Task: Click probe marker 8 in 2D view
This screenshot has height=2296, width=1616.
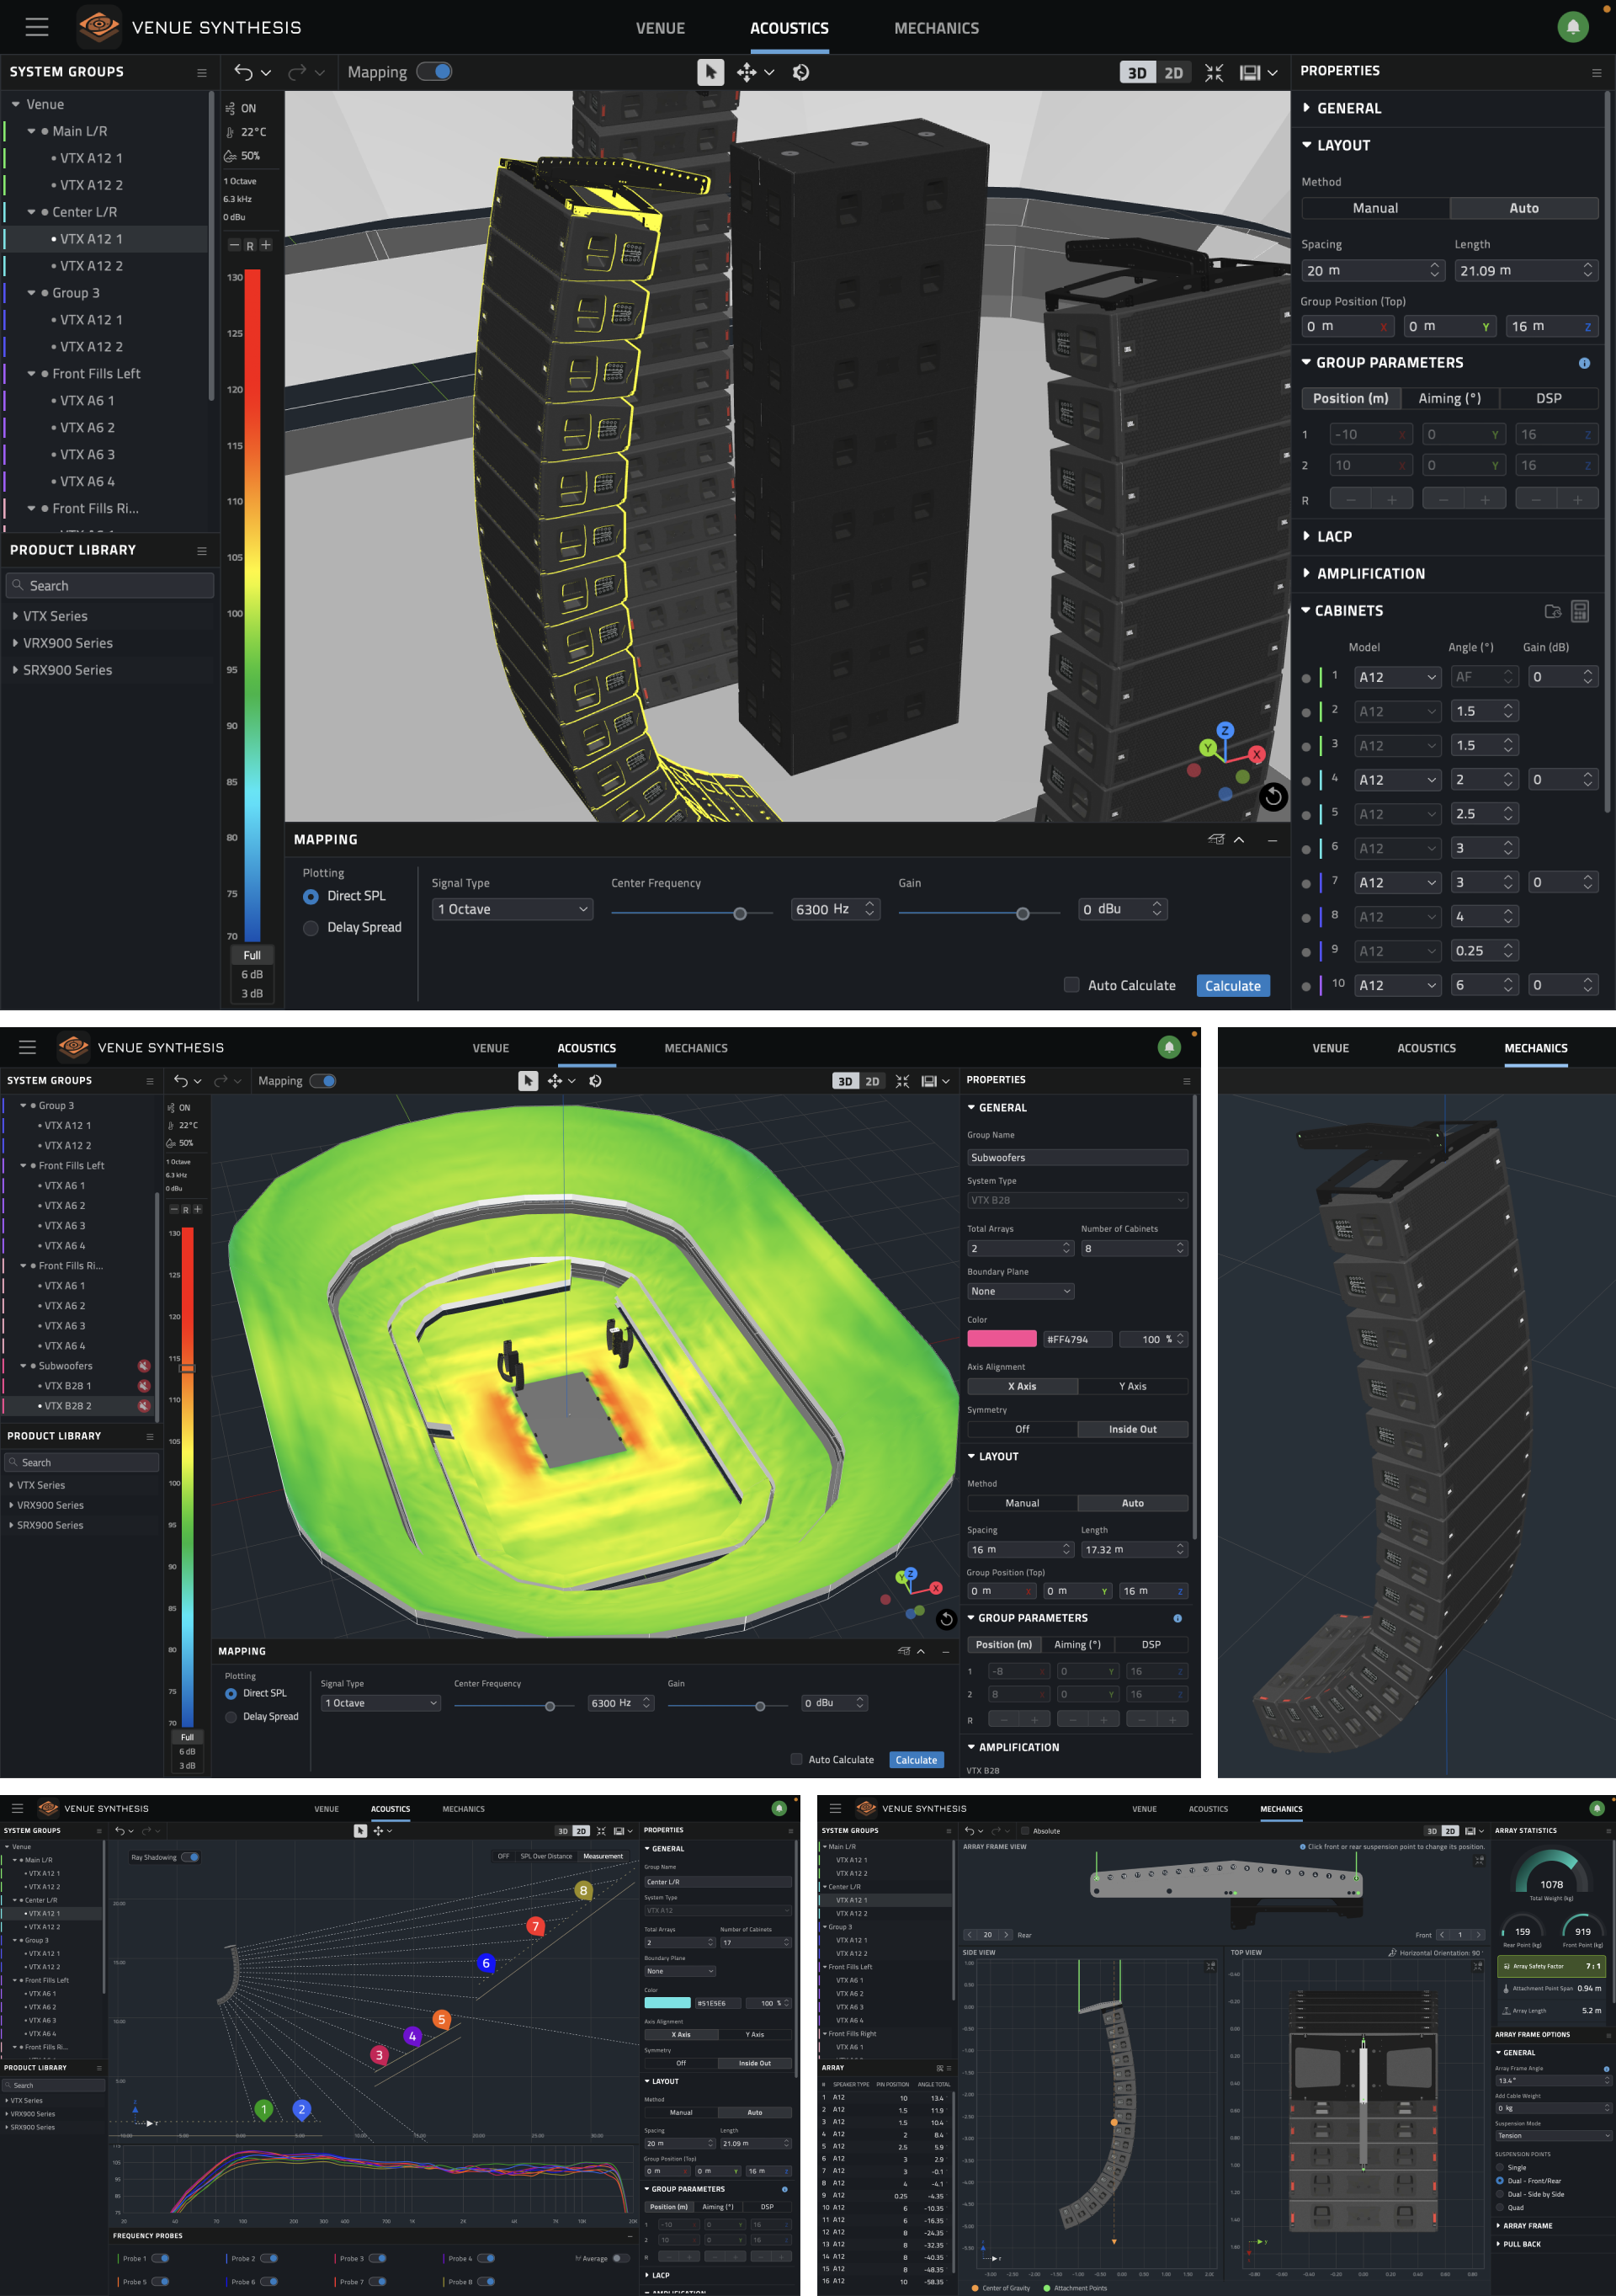Action: coord(583,1890)
